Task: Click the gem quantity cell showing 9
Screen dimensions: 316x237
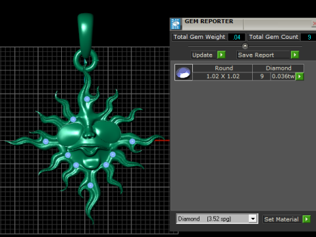Action: pyautogui.click(x=262, y=76)
